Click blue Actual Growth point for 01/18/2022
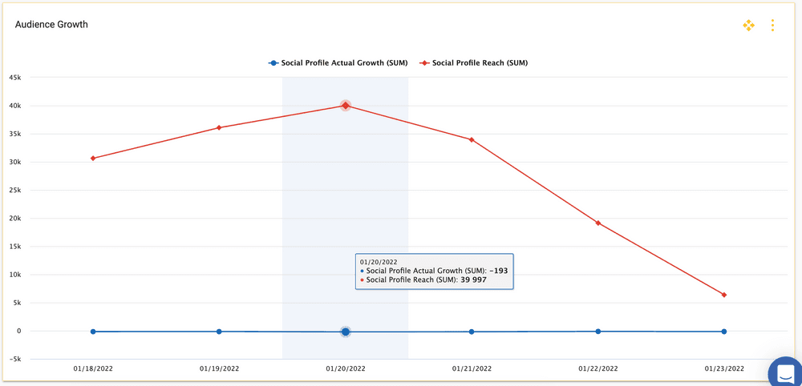The image size is (802, 386). tap(93, 332)
